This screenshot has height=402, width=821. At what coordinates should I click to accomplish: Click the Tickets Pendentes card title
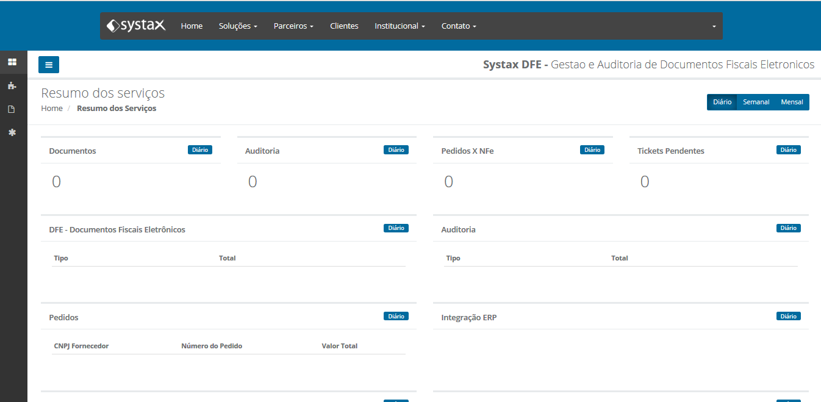click(x=671, y=151)
